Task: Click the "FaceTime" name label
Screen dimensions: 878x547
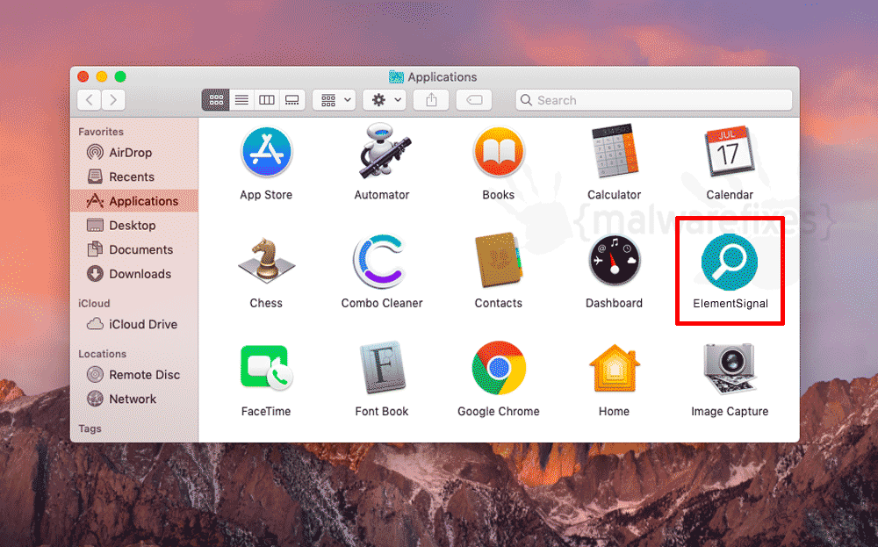Action: pos(266,412)
